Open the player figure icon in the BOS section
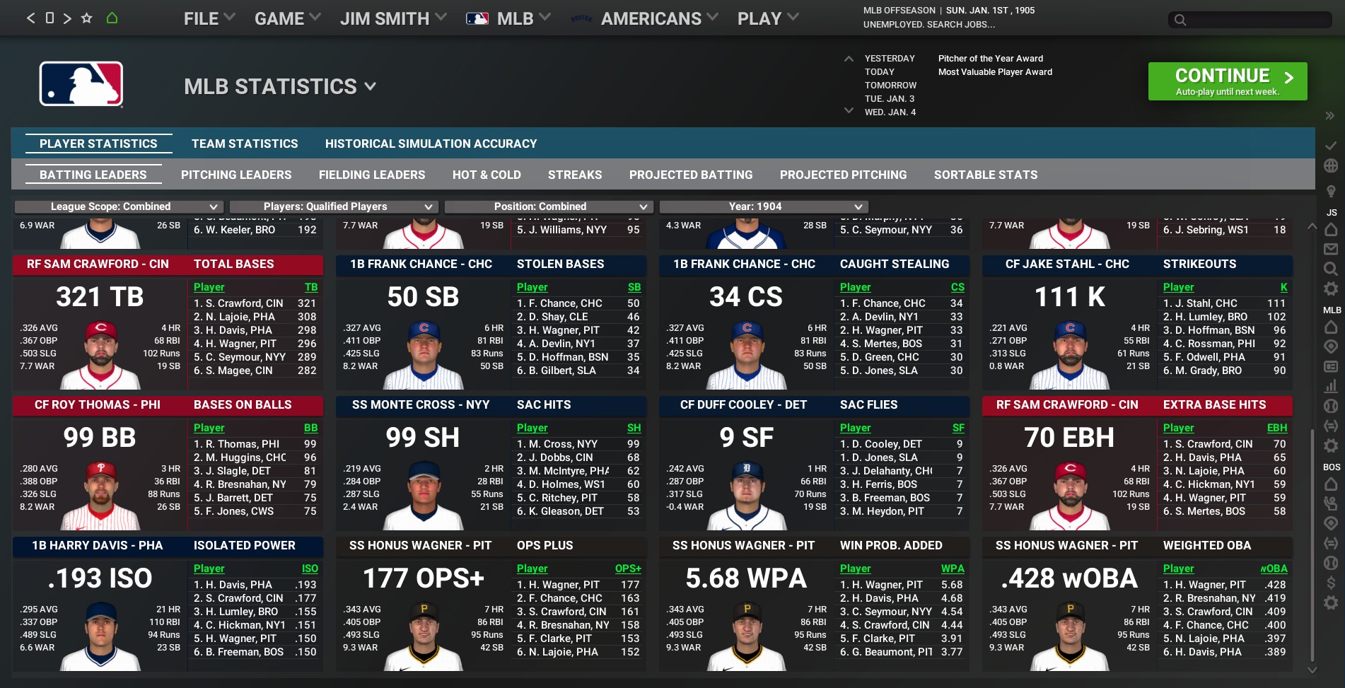This screenshot has height=688, width=1345. point(1331,503)
